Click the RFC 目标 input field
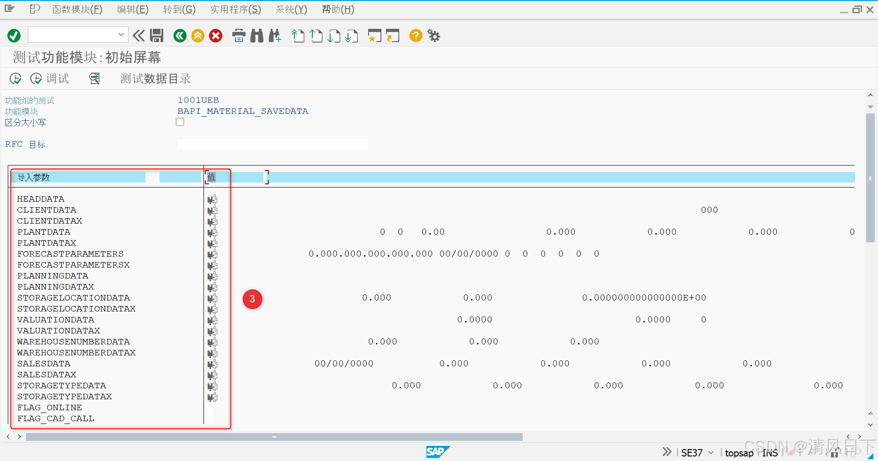 [x=272, y=144]
